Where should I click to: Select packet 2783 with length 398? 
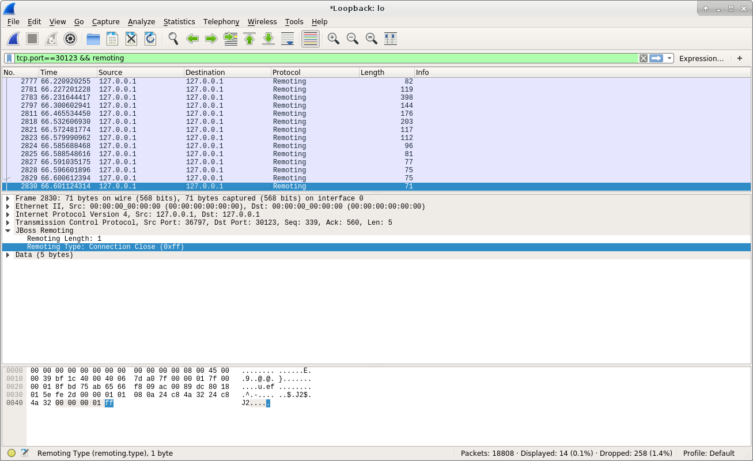point(376,97)
